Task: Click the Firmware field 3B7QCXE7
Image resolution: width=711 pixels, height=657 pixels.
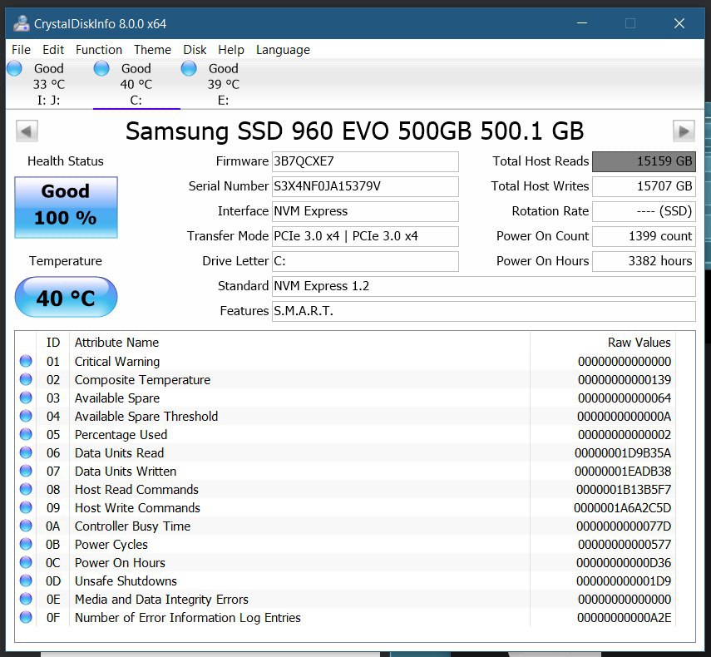Action: coord(365,161)
